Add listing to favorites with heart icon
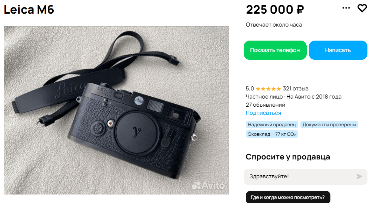Image resolution: width=373 pixels, height=203 pixels. pyautogui.click(x=362, y=8)
